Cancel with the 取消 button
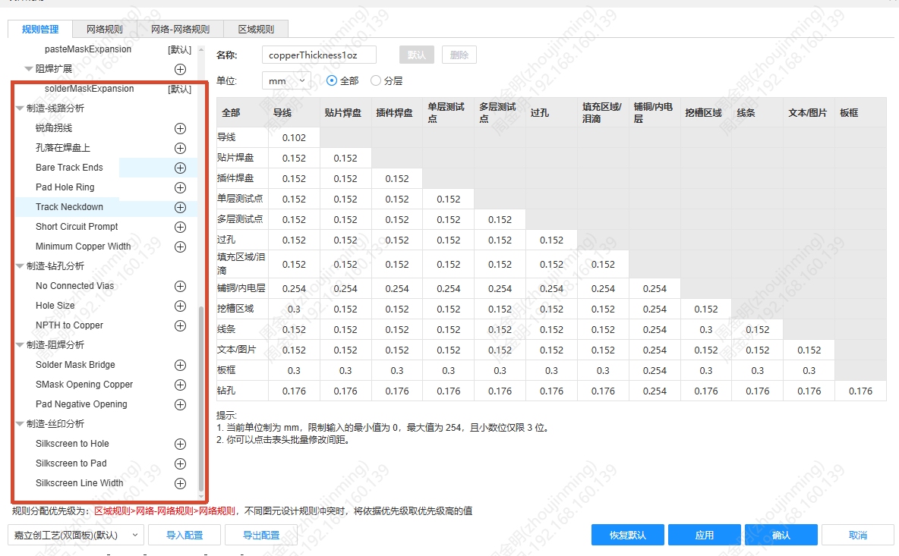Image resolution: width=899 pixels, height=556 pixels. point(858,535)
